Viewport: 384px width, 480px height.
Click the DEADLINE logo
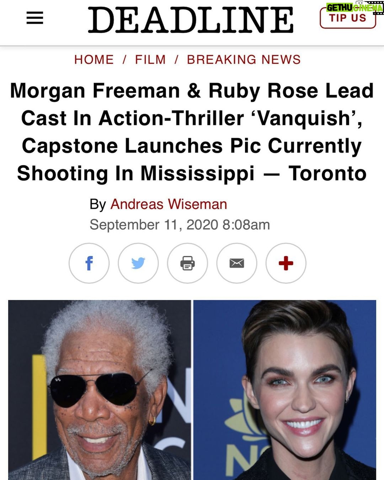click(191, 20)
